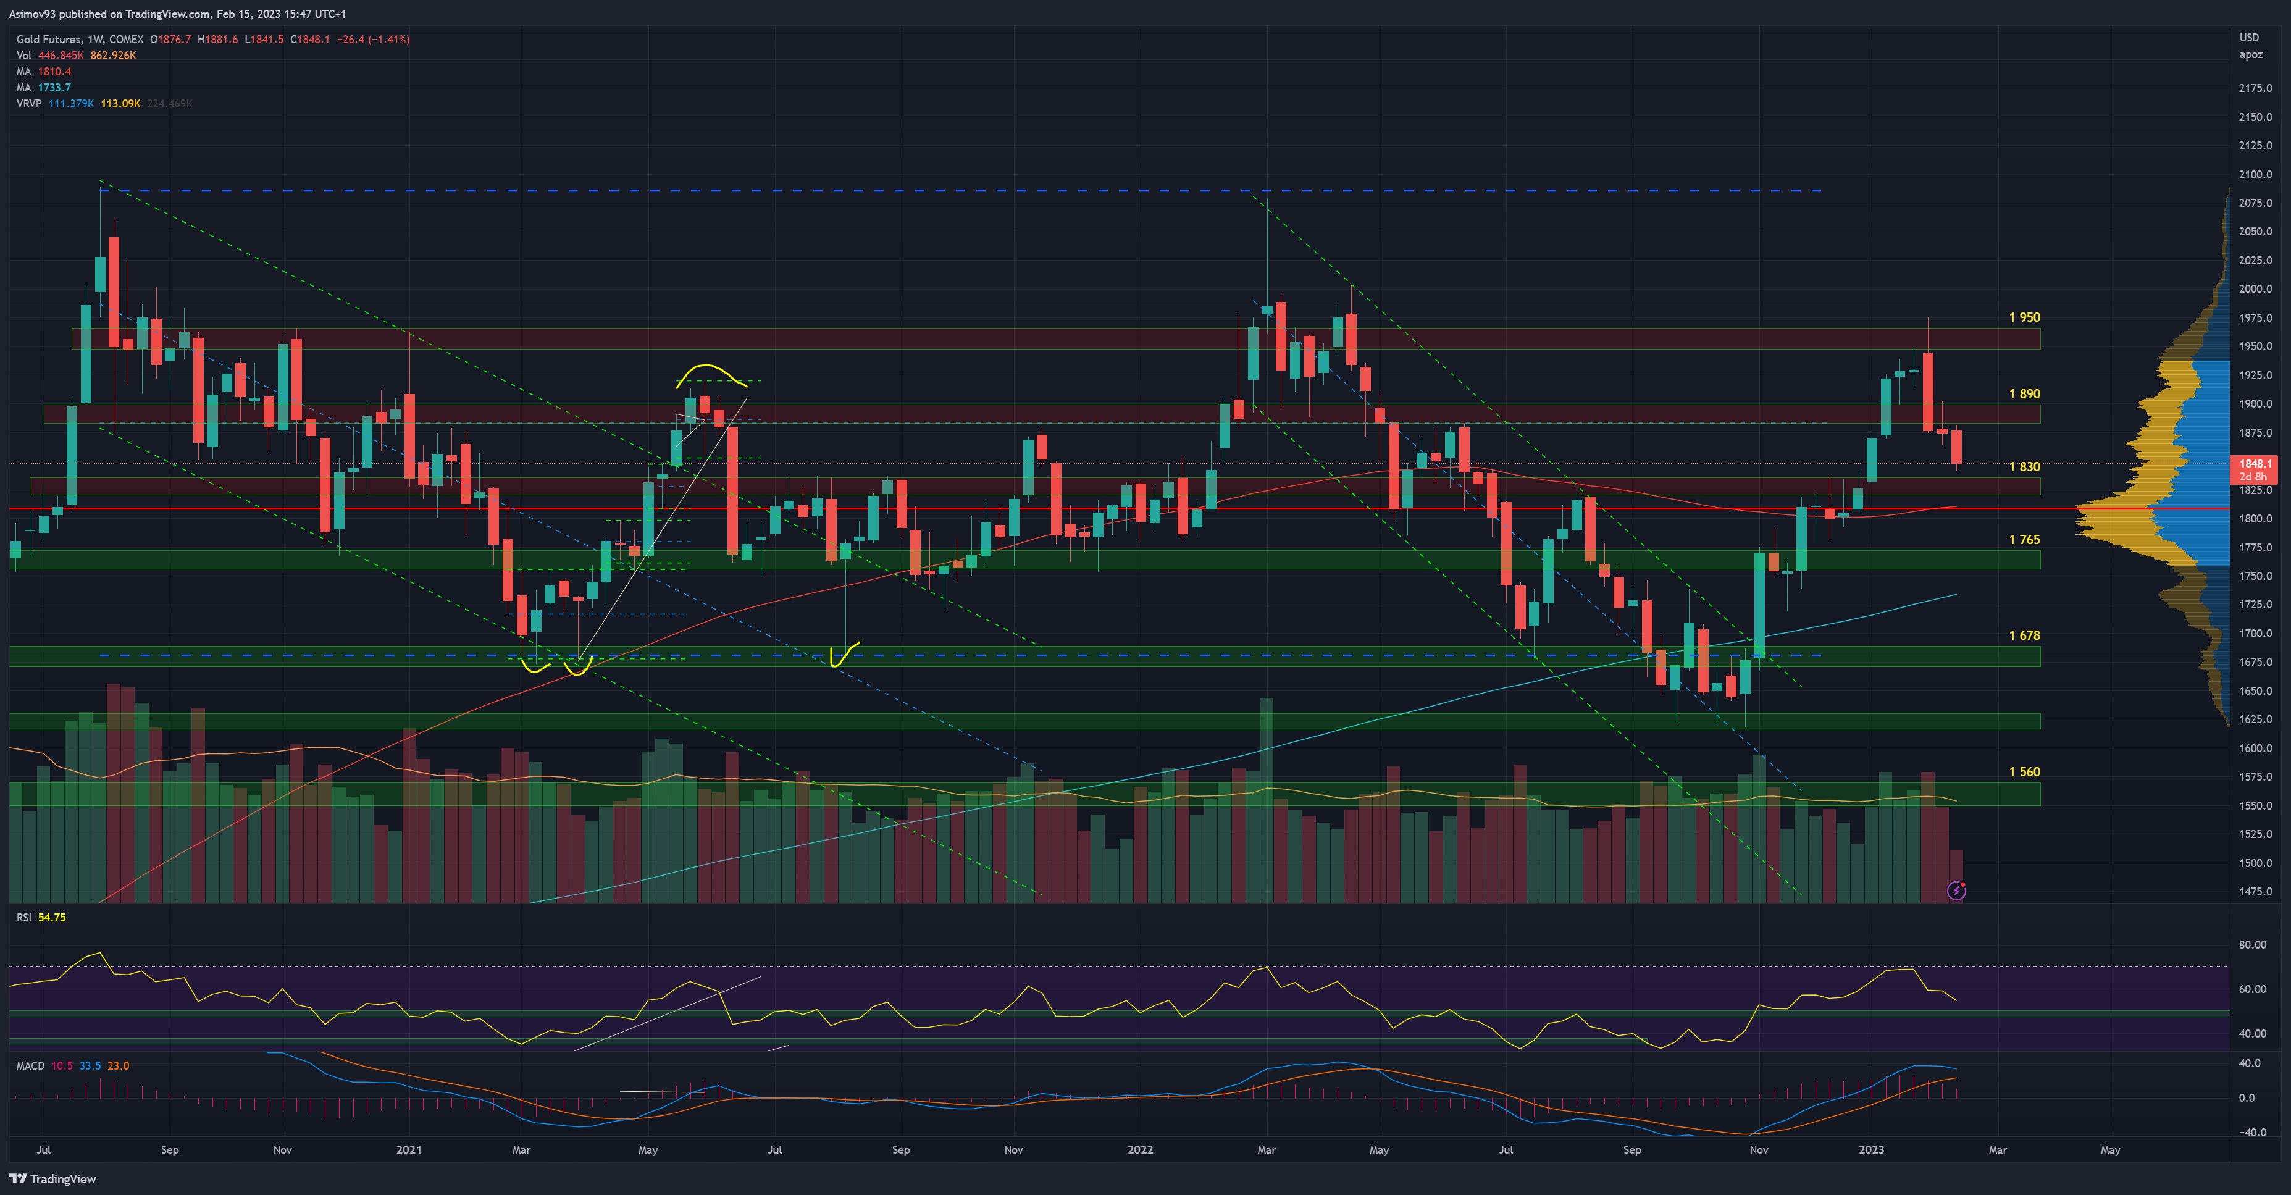
Task: Select the VRVP indicator legend
Action: (x=30, y=103)
